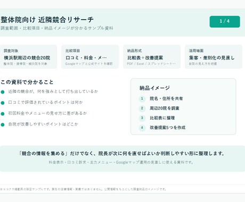
Task: Click step number 1 circle beside 院名・住所を共有
Action: (x=142, y=99)
